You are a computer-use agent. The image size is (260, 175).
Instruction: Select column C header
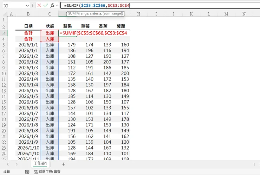point(50,14)
